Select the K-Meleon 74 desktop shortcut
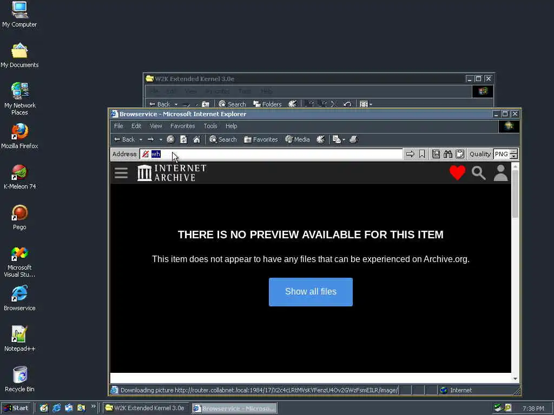 (20, 177)
